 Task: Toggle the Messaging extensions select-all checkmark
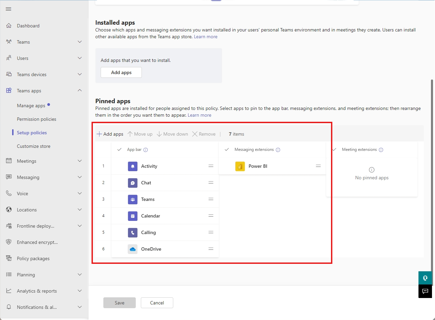[x=227, y=150]
